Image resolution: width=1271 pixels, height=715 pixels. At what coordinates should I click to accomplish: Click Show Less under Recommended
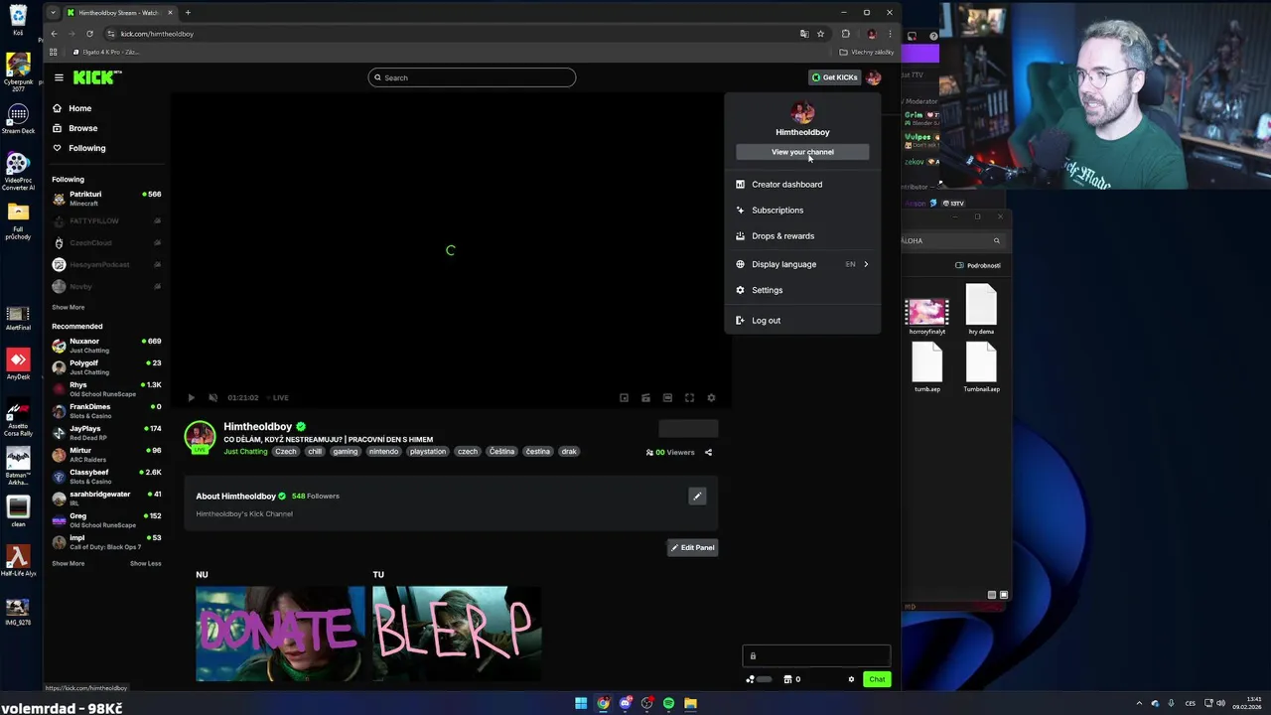[145, 564]
